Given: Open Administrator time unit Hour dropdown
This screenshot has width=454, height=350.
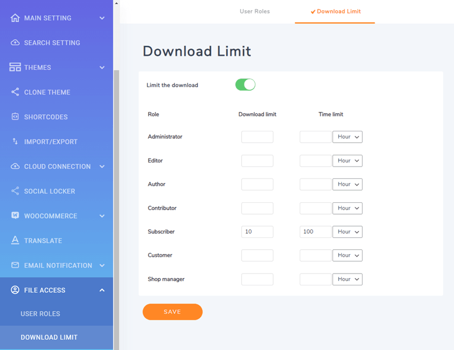Looking at the screenshot, I should (347, 137).
